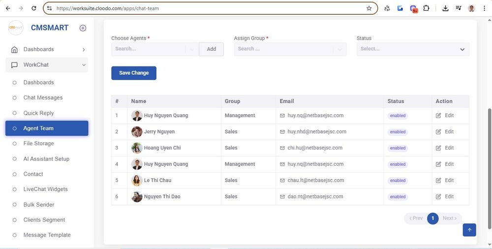Viewport: 492px width, 249px height.
Task: Expand the Assign Group dropdown arrow
Action: tap(338, 49)
